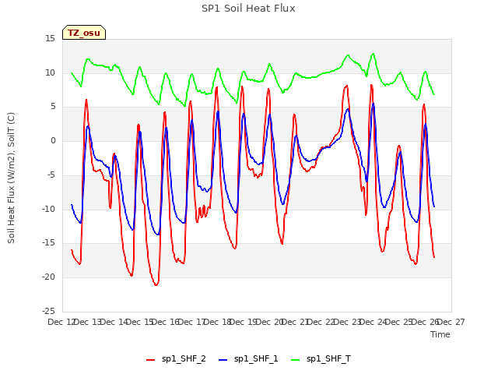The image size is (498, 374).
Task: Toggle the sp1_SHF_T legend entry
Action: tap(321, 359)
